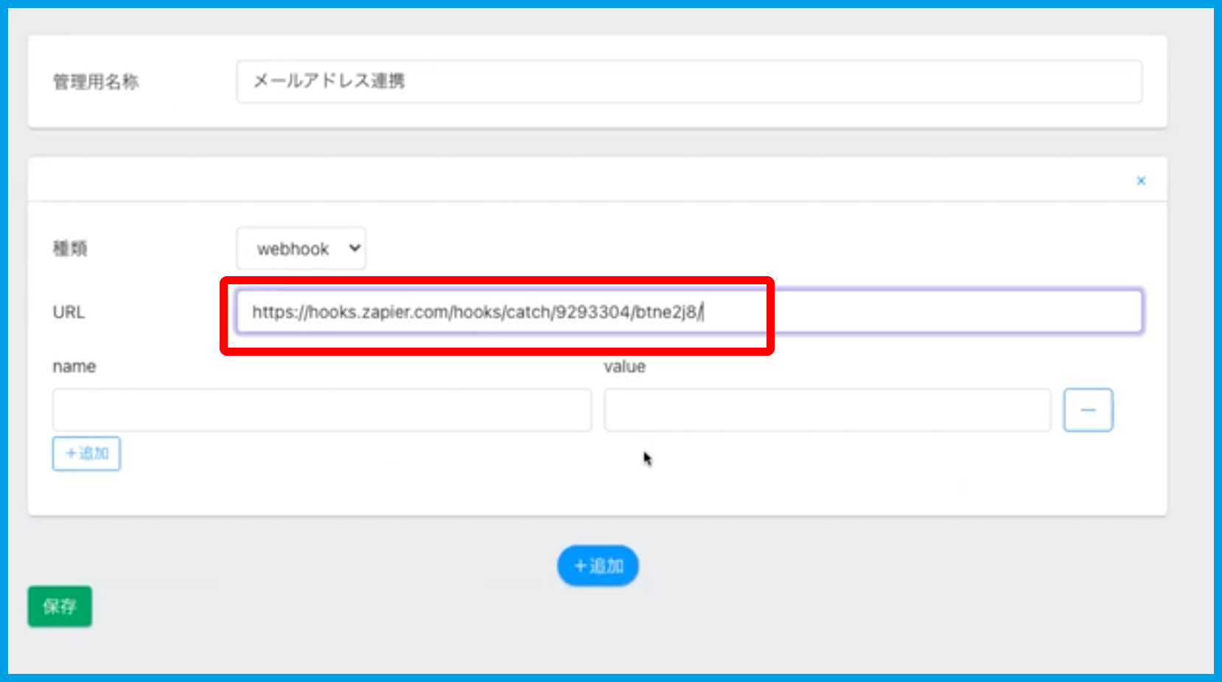Save settings with the green 保存 button
The height and width of the screenshot is (682, 1222).
coord(60,606)
